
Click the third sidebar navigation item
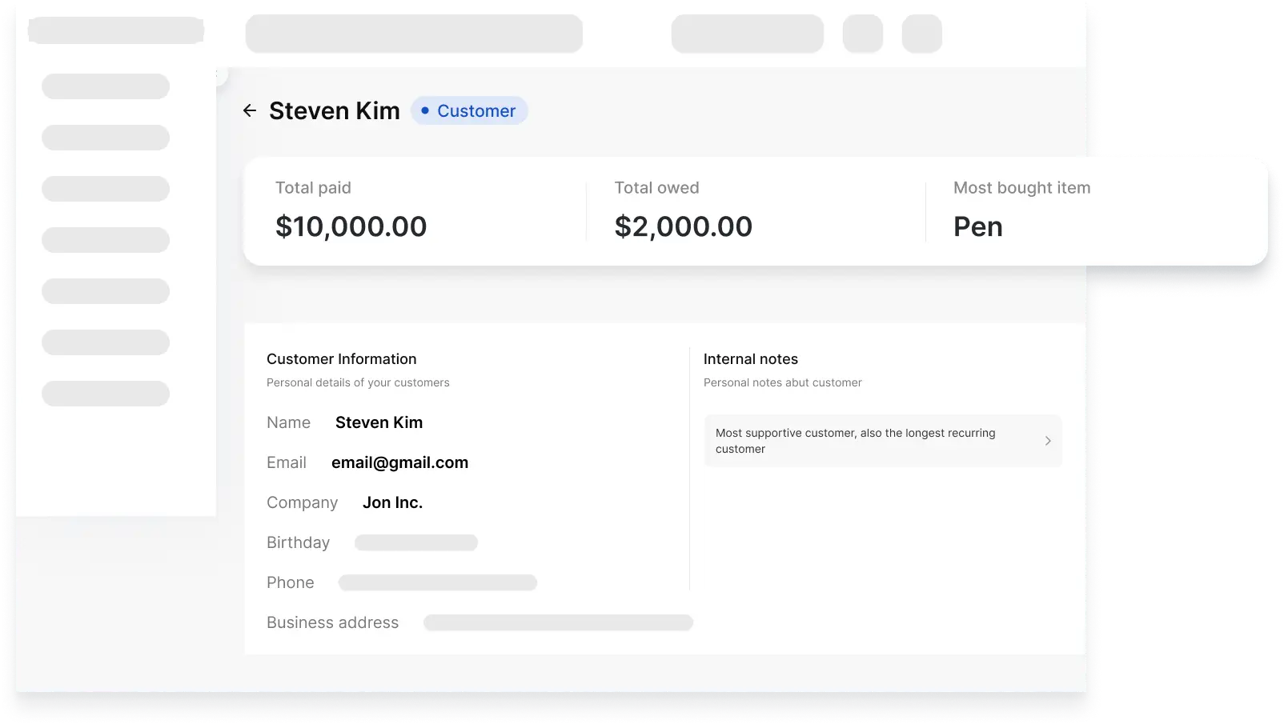coord(105,188)
